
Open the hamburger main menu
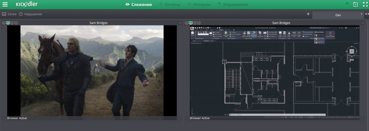click(5, 4)
